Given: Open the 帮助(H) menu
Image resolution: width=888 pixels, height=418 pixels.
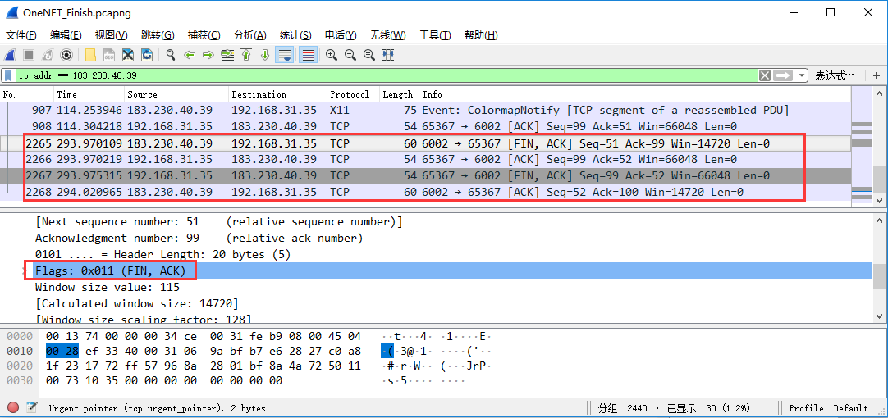Looking at the screenshot, I should [481, 35].
